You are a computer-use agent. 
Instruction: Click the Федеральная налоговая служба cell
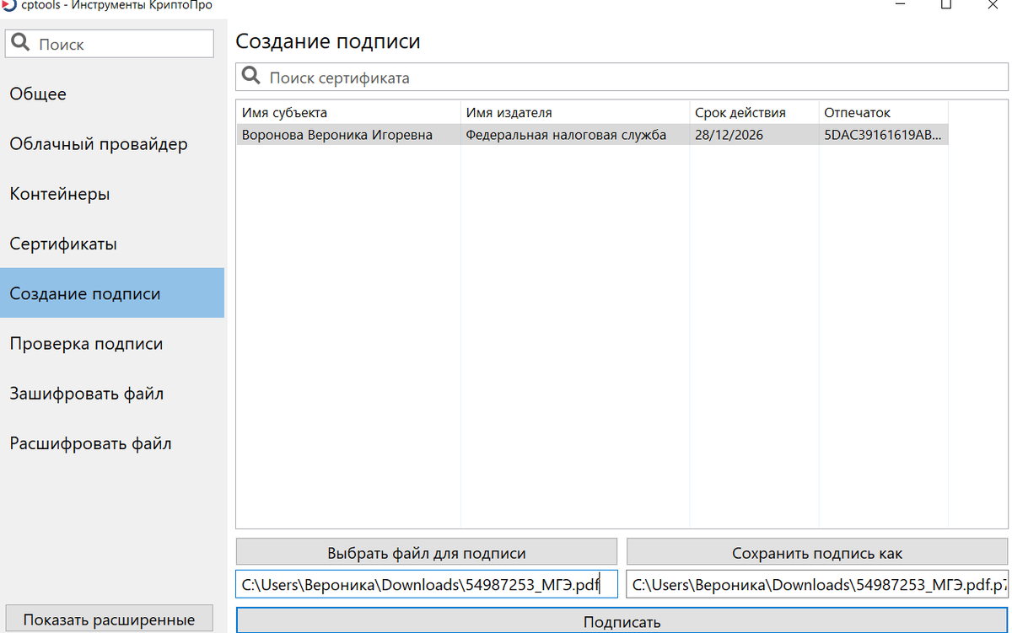point(575,134)
